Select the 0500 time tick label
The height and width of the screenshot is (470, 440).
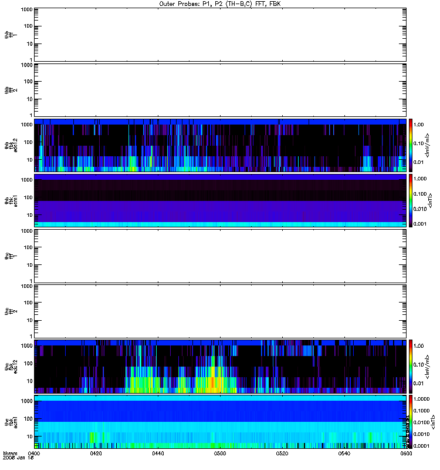pos(220,454)
